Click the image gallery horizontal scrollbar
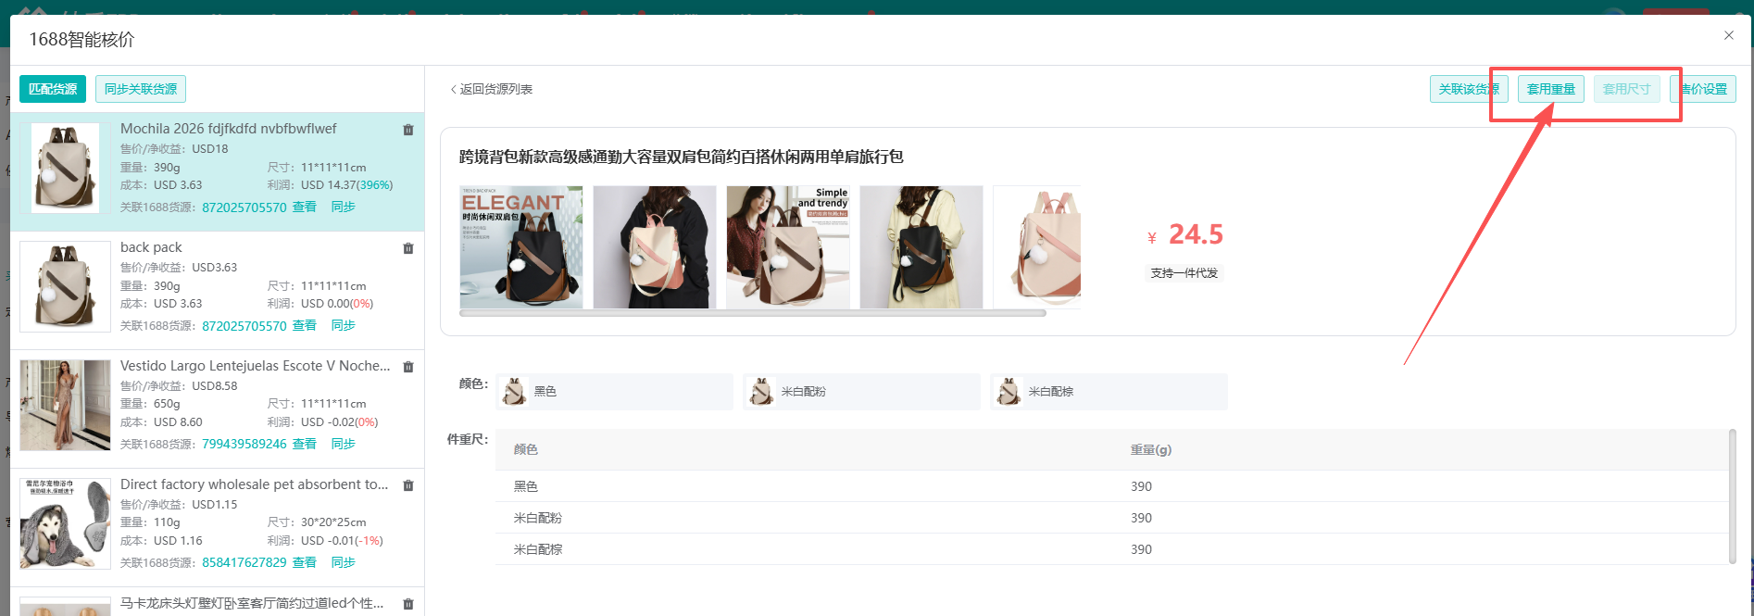The height and width of the screenshot is (616, 1754). 753,313
